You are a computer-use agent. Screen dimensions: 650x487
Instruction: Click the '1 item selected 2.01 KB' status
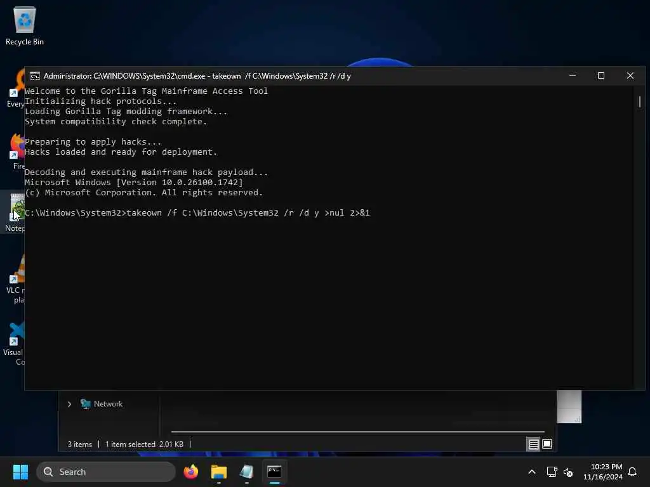point(144,445)
